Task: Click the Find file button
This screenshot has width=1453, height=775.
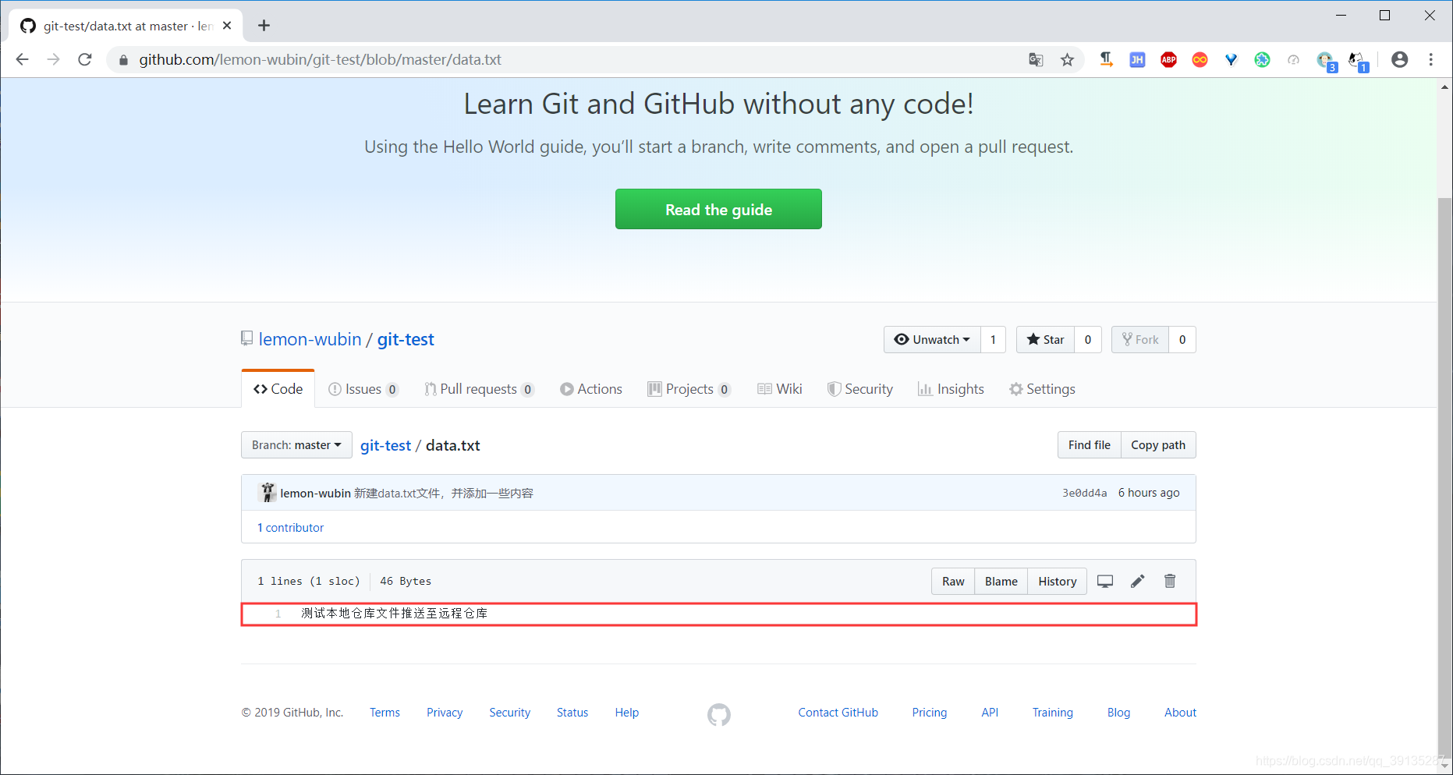Action: pos(1089,445)
